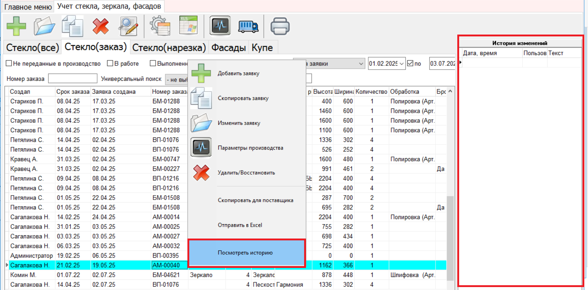Choose 'Отправить в Excel' menu entry
Image resolution: width=588 pixels, height=290 pixels.
(240, 225)
